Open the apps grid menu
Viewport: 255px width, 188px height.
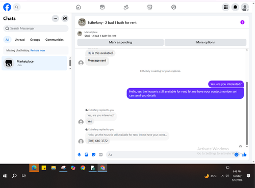225,7
